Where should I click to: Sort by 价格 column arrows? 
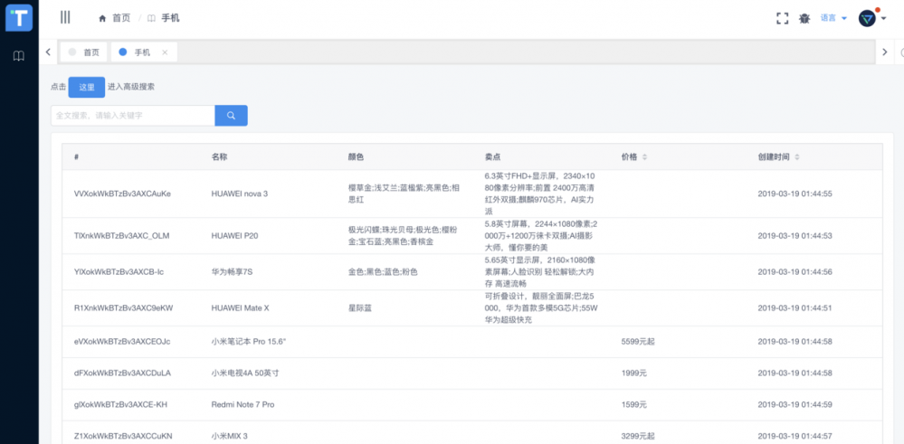coord(644,157)
